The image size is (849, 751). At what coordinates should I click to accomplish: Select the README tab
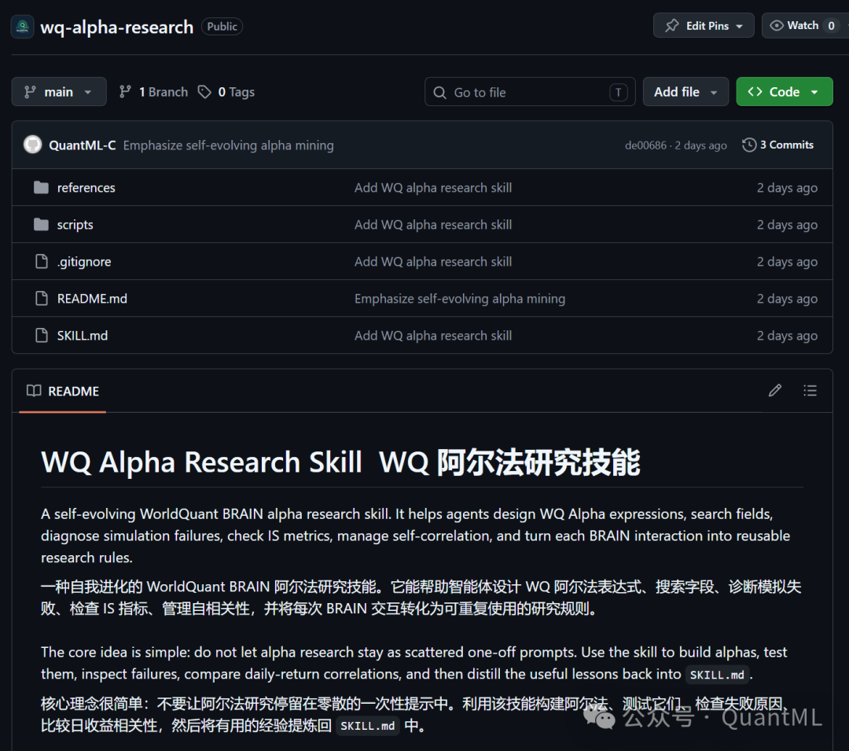coord(63,392)
